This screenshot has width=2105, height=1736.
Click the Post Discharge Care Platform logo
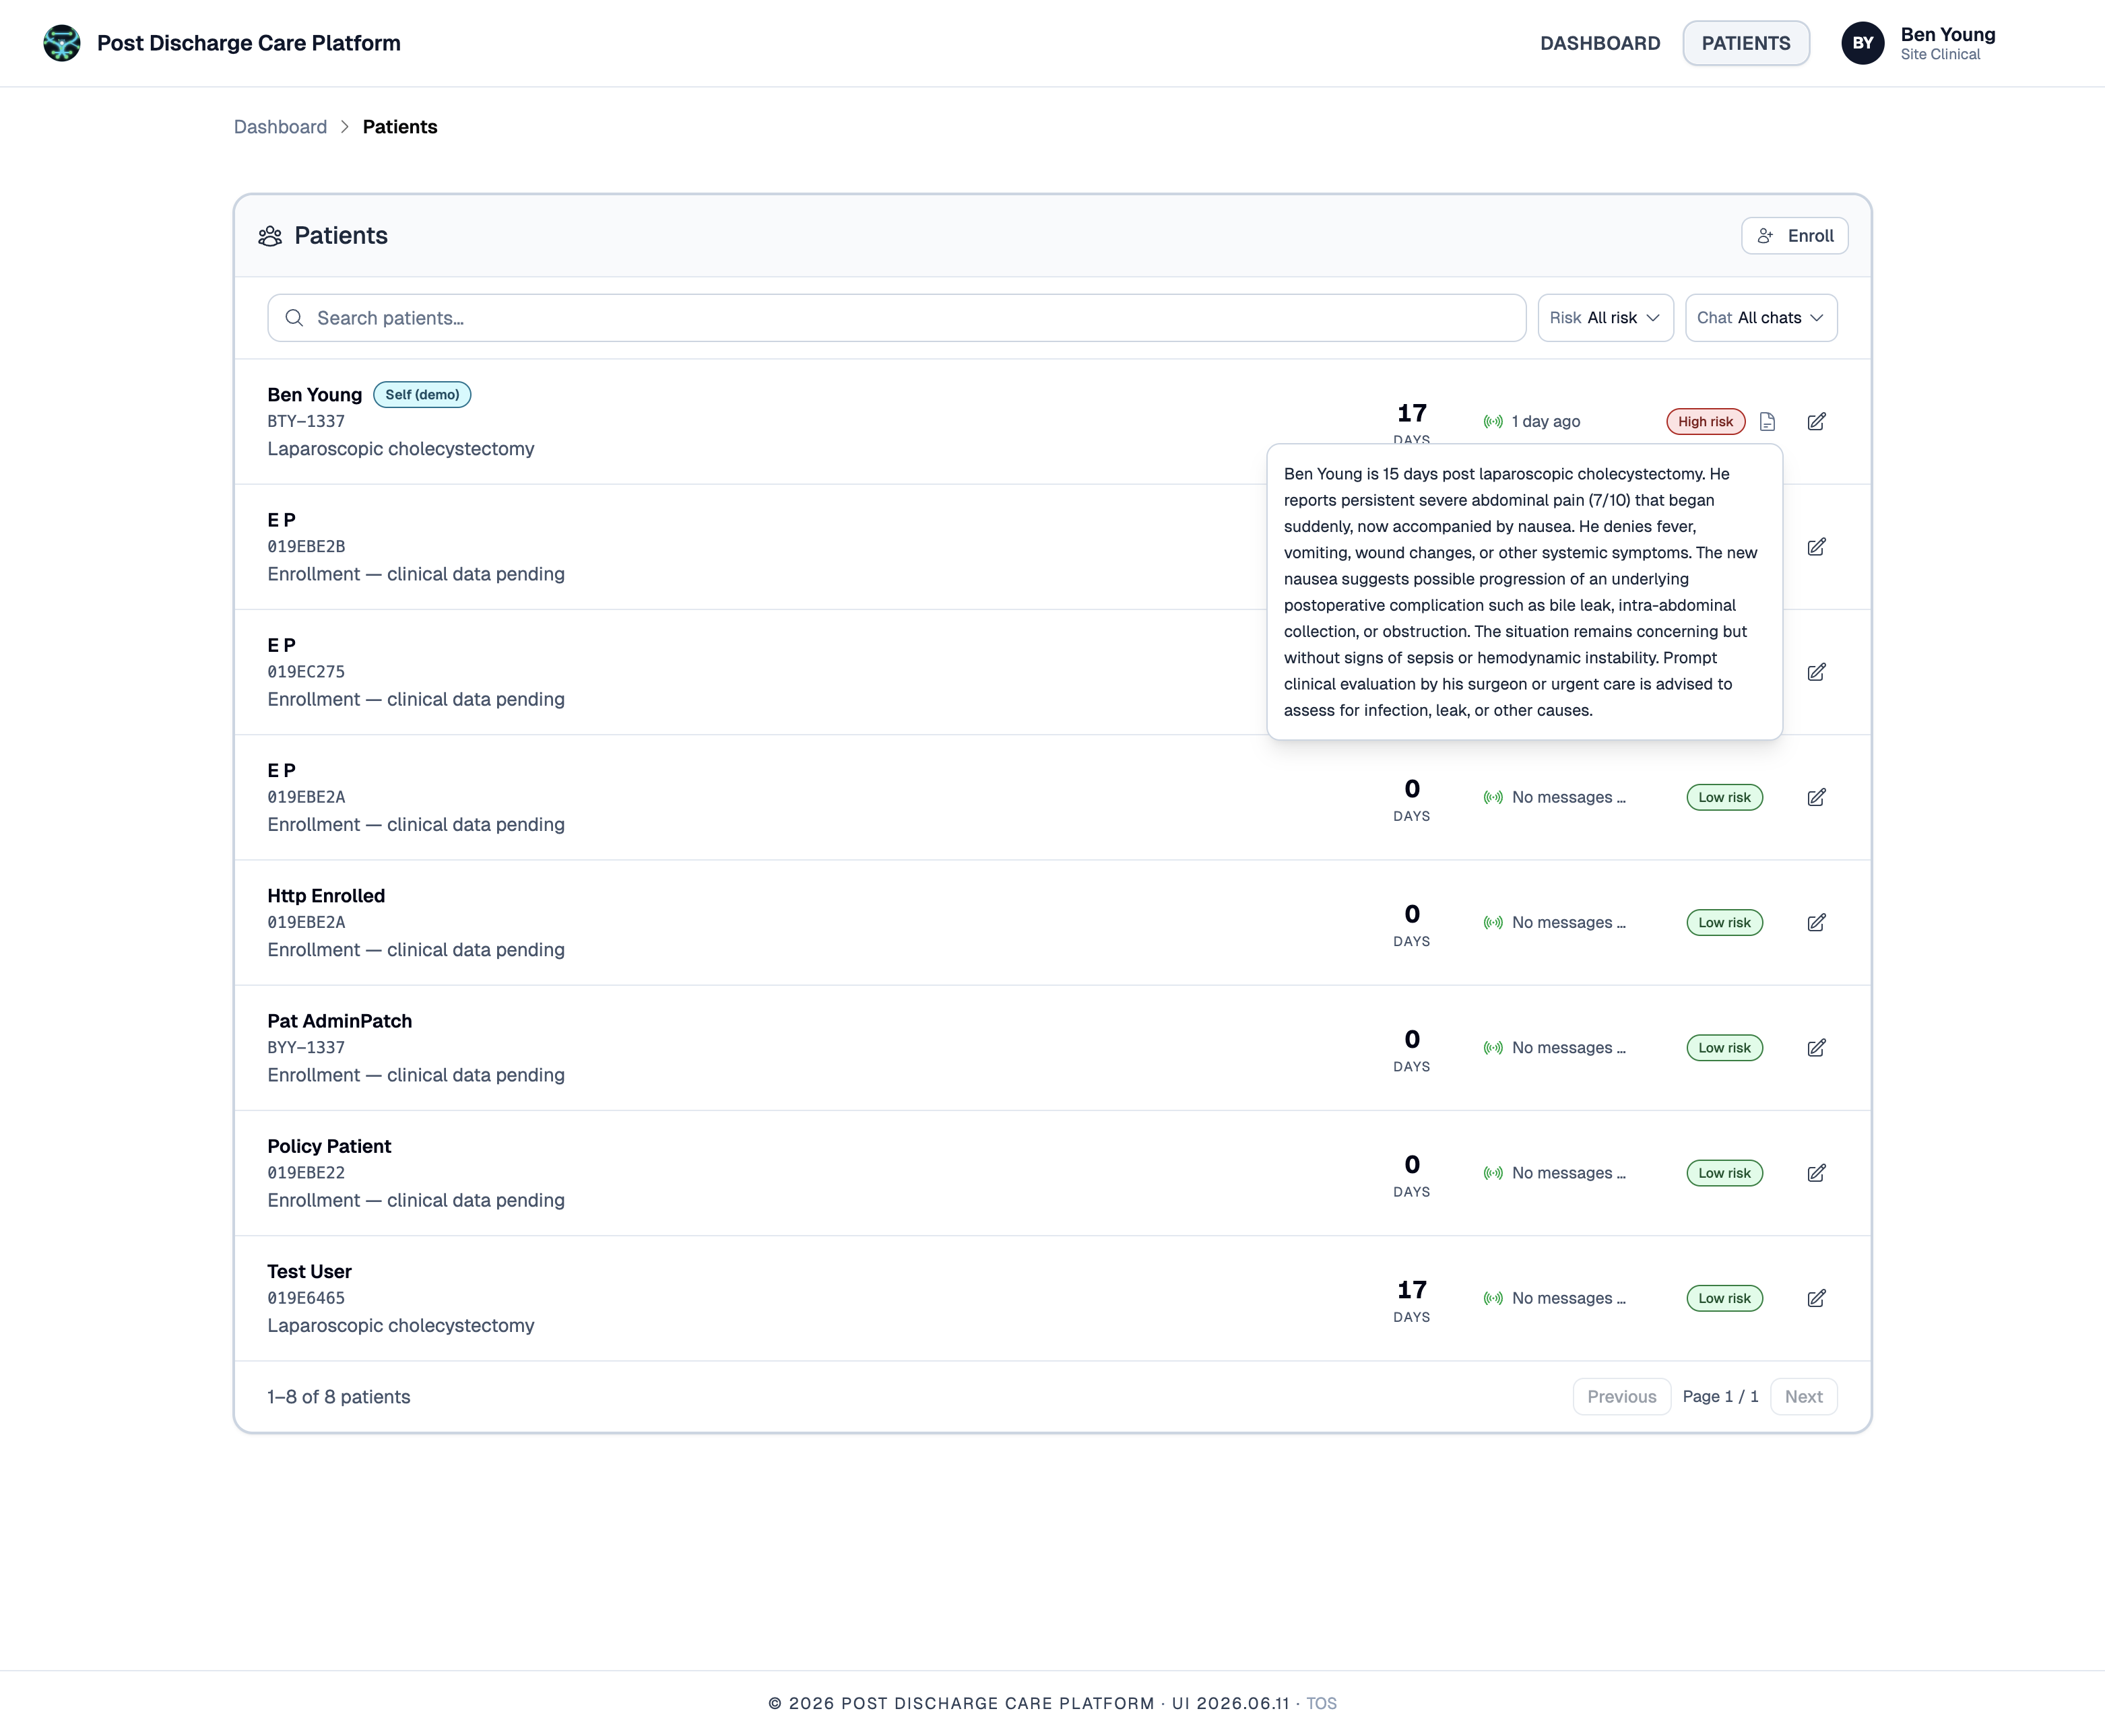[62, 43]
